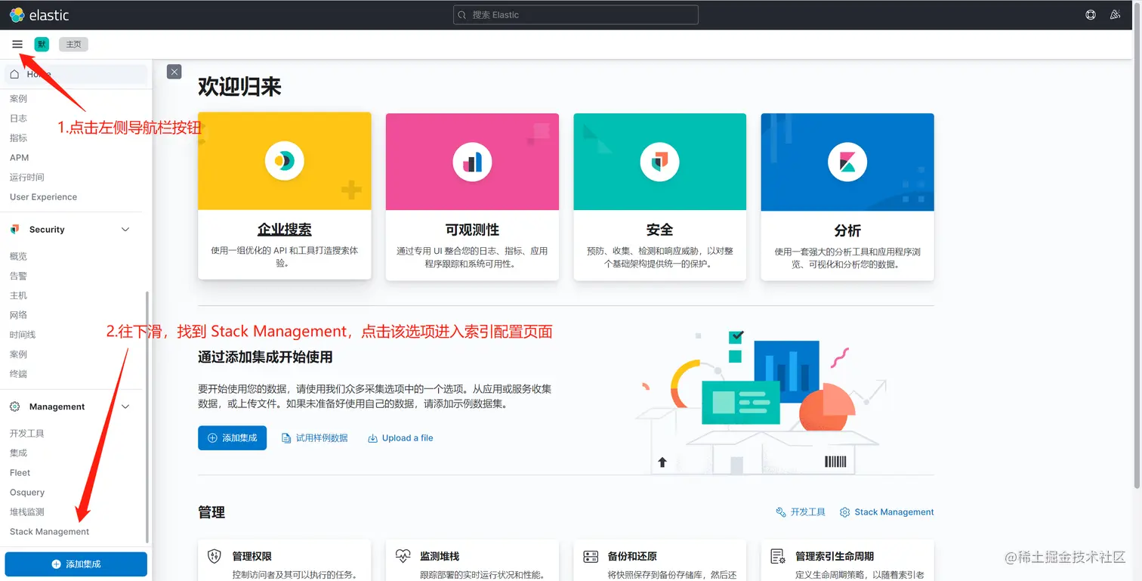The image size is (1142, 581).
Task: Click the 管理索引生命周期 card title
Action: pyautogui.click(x=835, y=556)
